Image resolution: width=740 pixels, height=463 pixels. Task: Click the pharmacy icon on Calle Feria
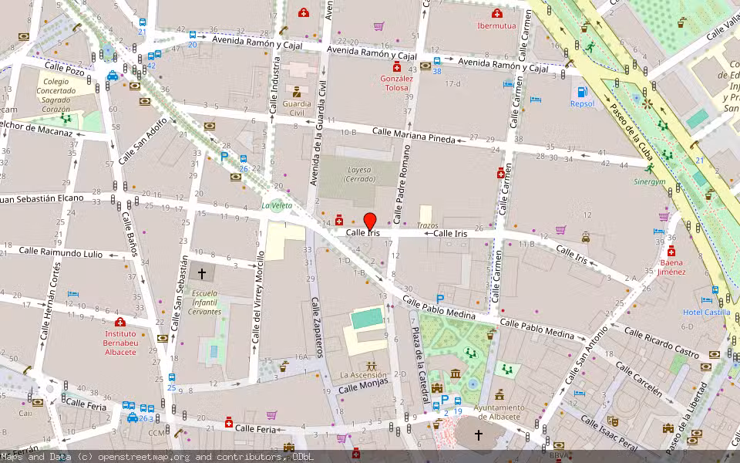229,422
